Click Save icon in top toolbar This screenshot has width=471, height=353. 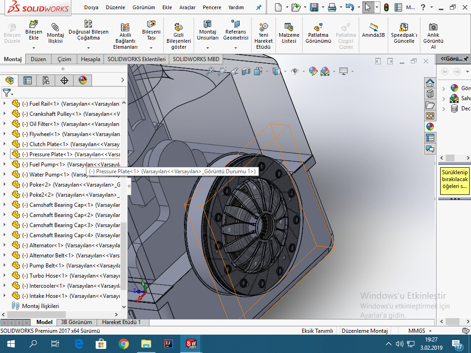(x=314, y=7)
